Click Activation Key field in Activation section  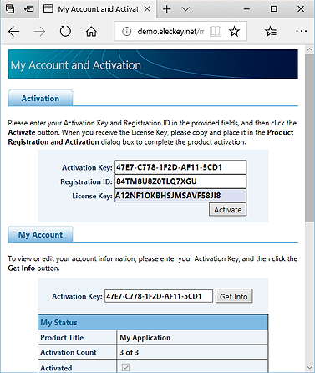point(180,167)
